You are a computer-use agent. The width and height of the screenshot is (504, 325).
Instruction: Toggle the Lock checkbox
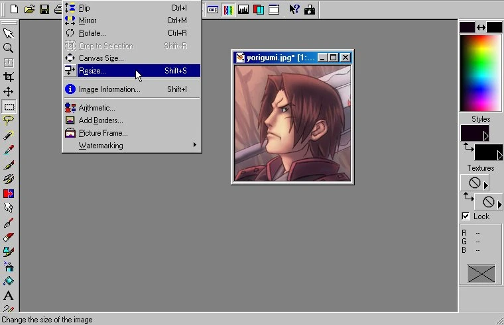click(466, 216)
